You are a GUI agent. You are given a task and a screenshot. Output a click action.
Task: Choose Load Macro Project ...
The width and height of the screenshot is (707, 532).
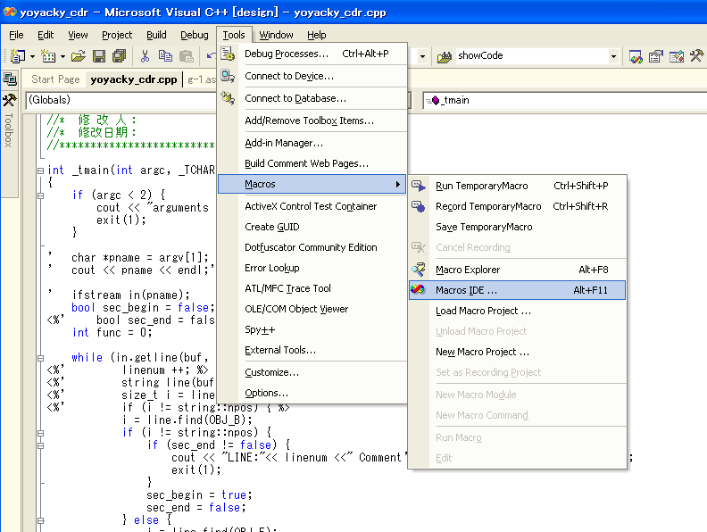517,311
